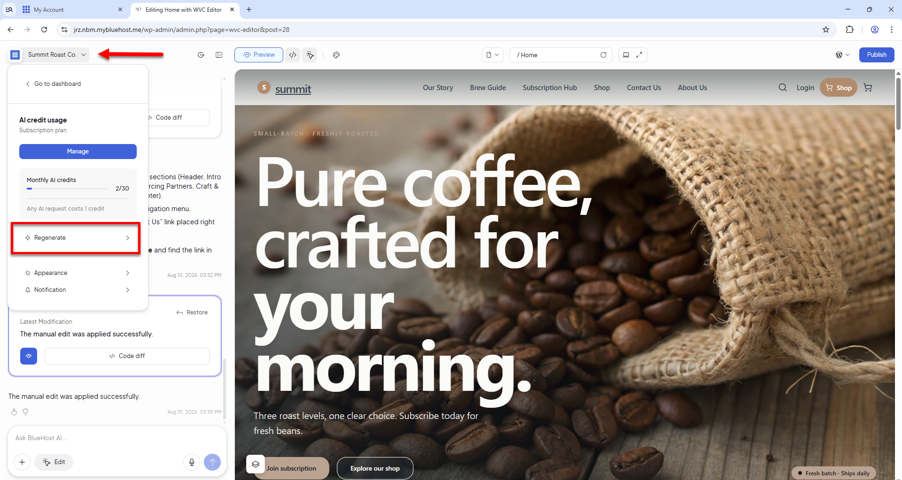Open About Us nav link
Image resolution: width=902 pixels, height=480 pixels.
[x=692, y=88]
